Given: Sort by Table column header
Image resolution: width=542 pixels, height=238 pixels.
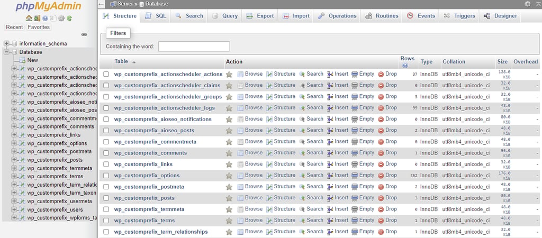Looking at the screenshot, I should pyautogui.click(x=121, y=61).
